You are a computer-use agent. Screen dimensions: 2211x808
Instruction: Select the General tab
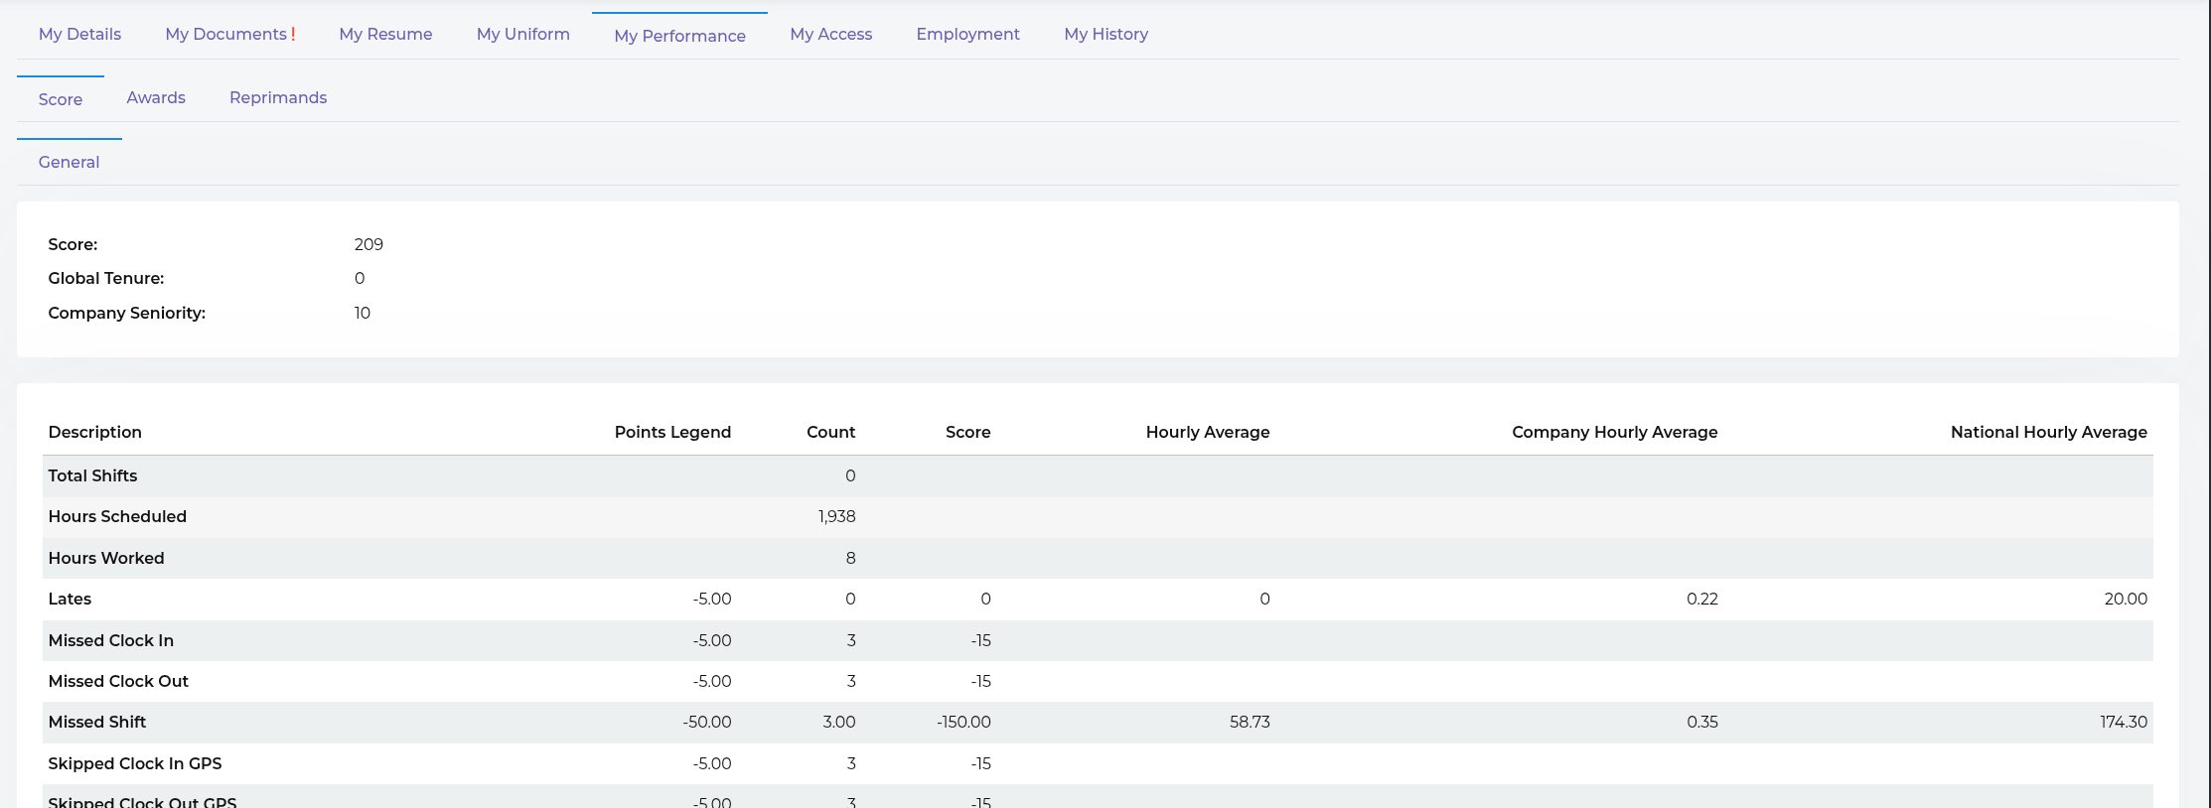pyautogui.click(x=69, y=162)
